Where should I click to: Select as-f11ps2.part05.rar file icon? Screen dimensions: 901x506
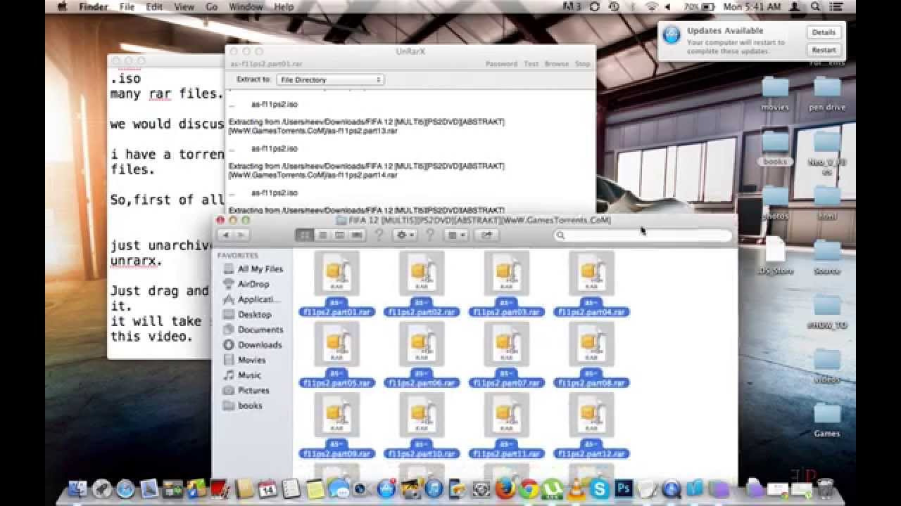point(336,344)
